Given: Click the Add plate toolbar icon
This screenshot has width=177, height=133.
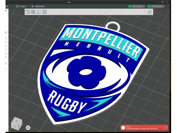Looking at the screenshot, I should coord(33,12).
